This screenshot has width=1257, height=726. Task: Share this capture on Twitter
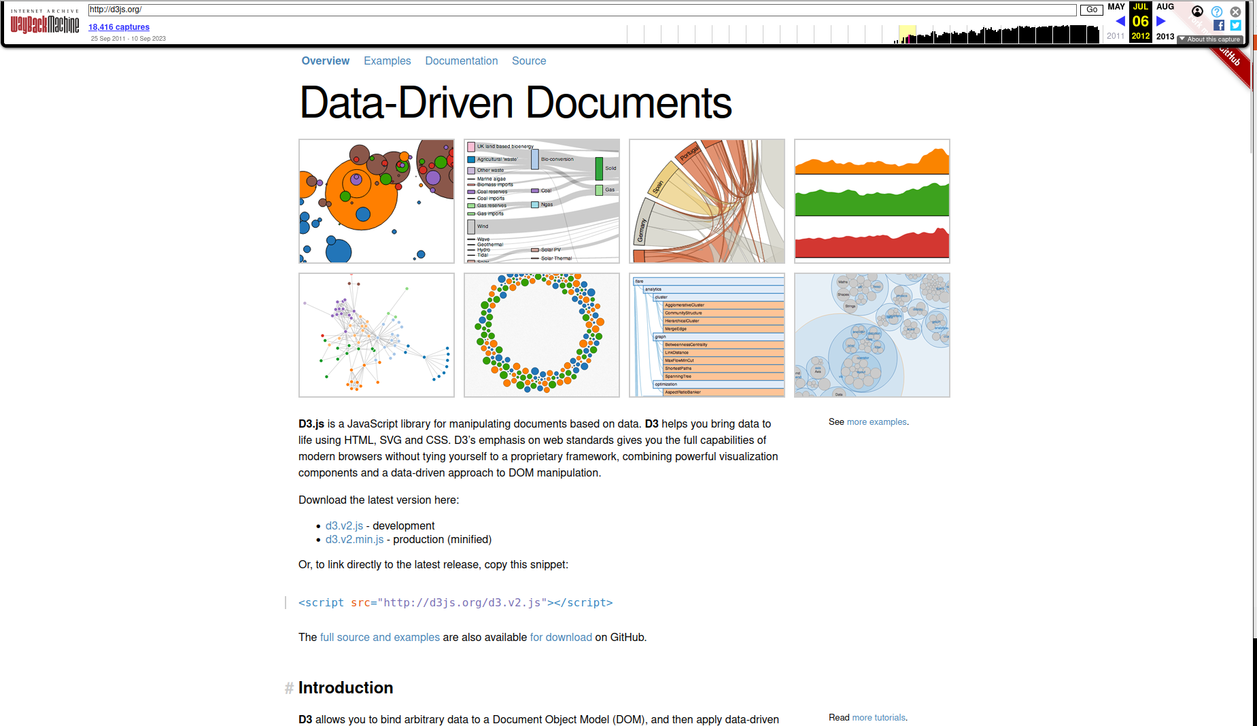coord(1235,25)
